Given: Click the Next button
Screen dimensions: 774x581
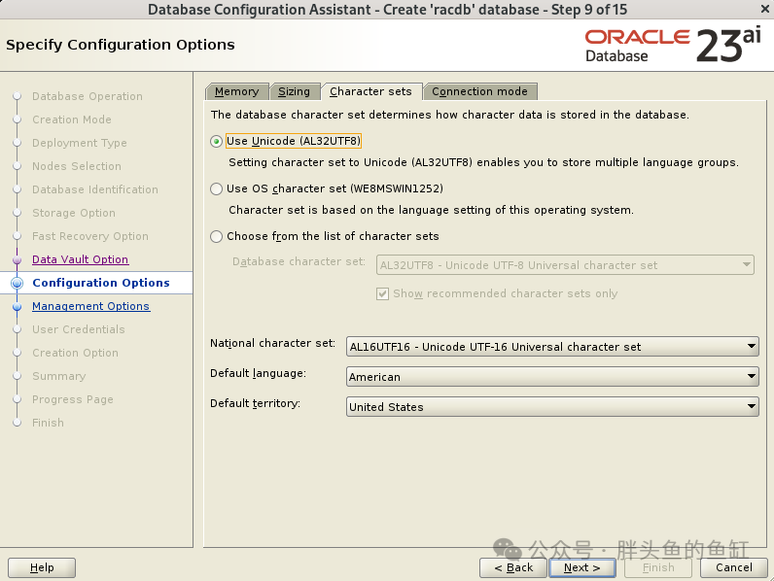Looking at the screenshot, I should [582, 567].
